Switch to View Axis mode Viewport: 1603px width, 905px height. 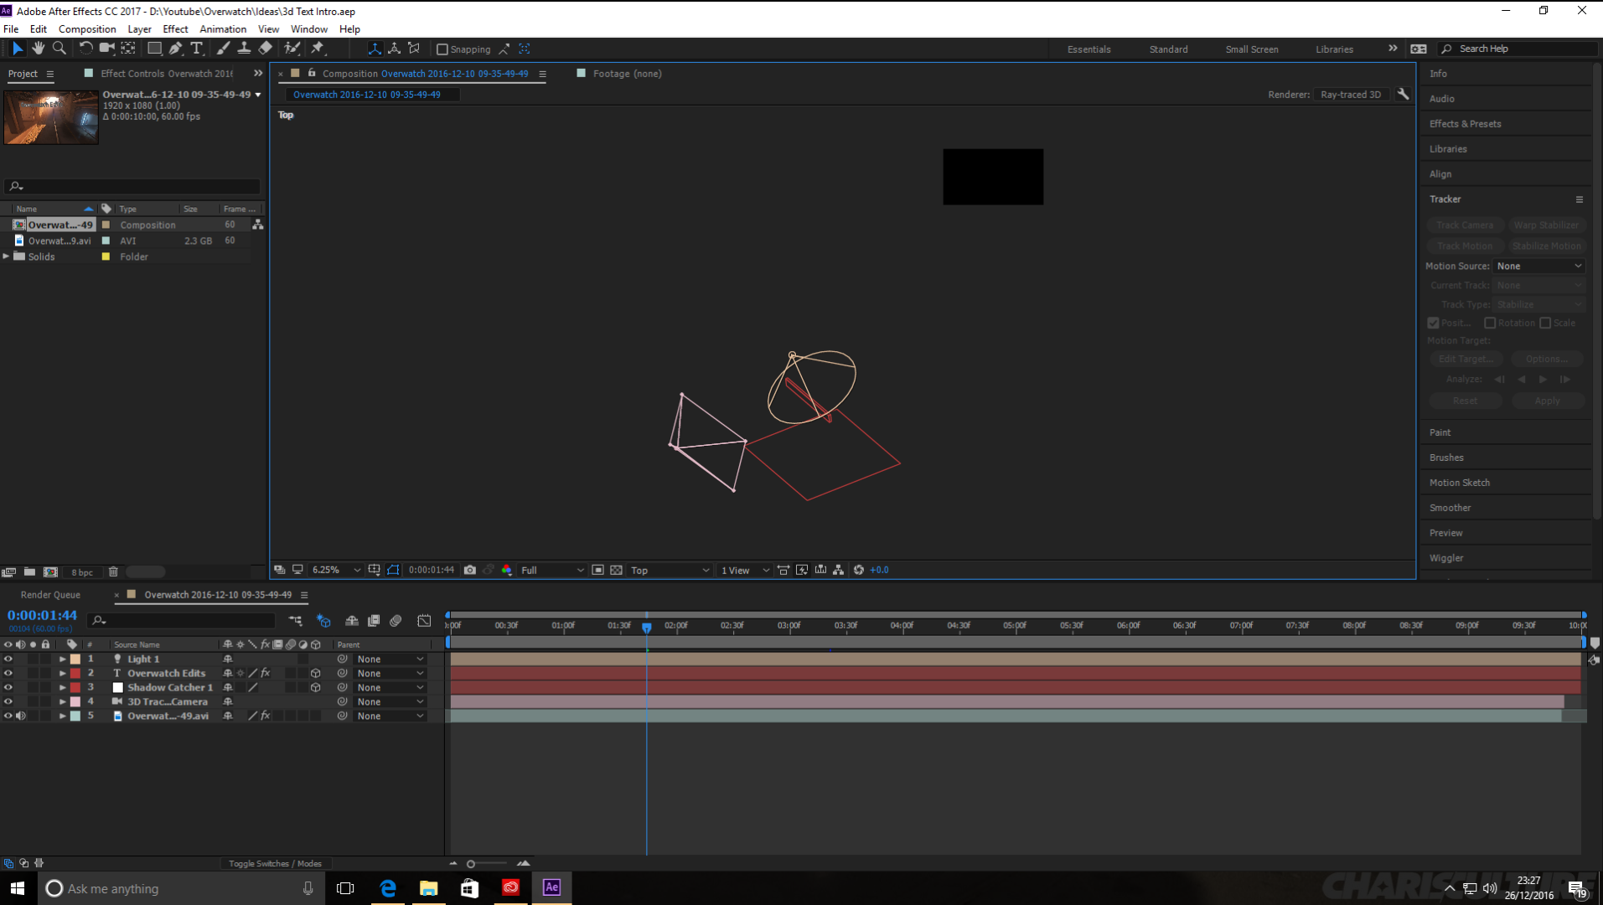click(x=415, y=49)
